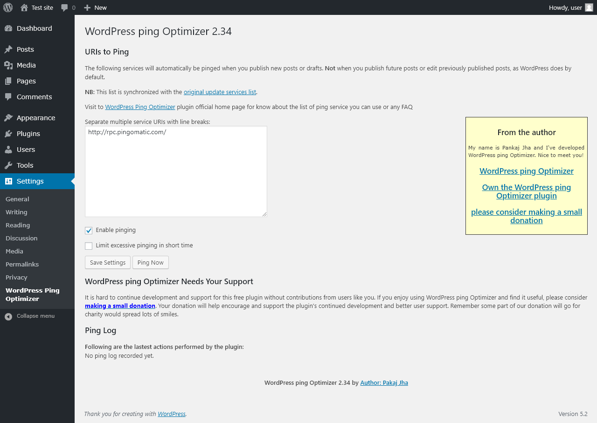Click the WordPress link in footer
This screenshot has height=423, width=597.
click(172, 414)
